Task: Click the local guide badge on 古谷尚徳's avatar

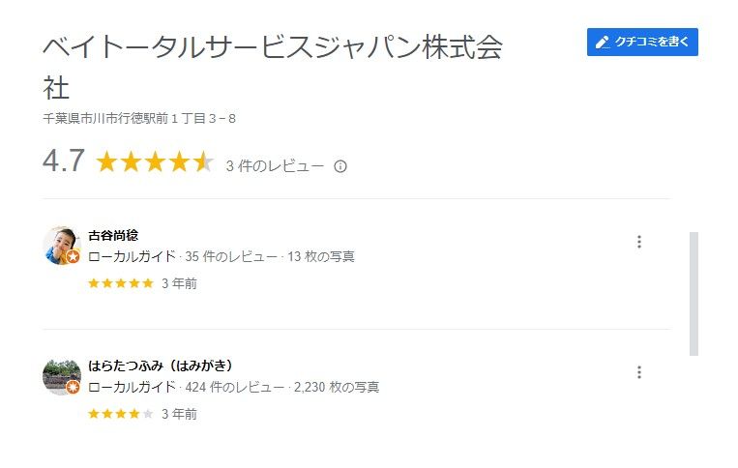Action: pyautogui.click(x=73, y=257)
